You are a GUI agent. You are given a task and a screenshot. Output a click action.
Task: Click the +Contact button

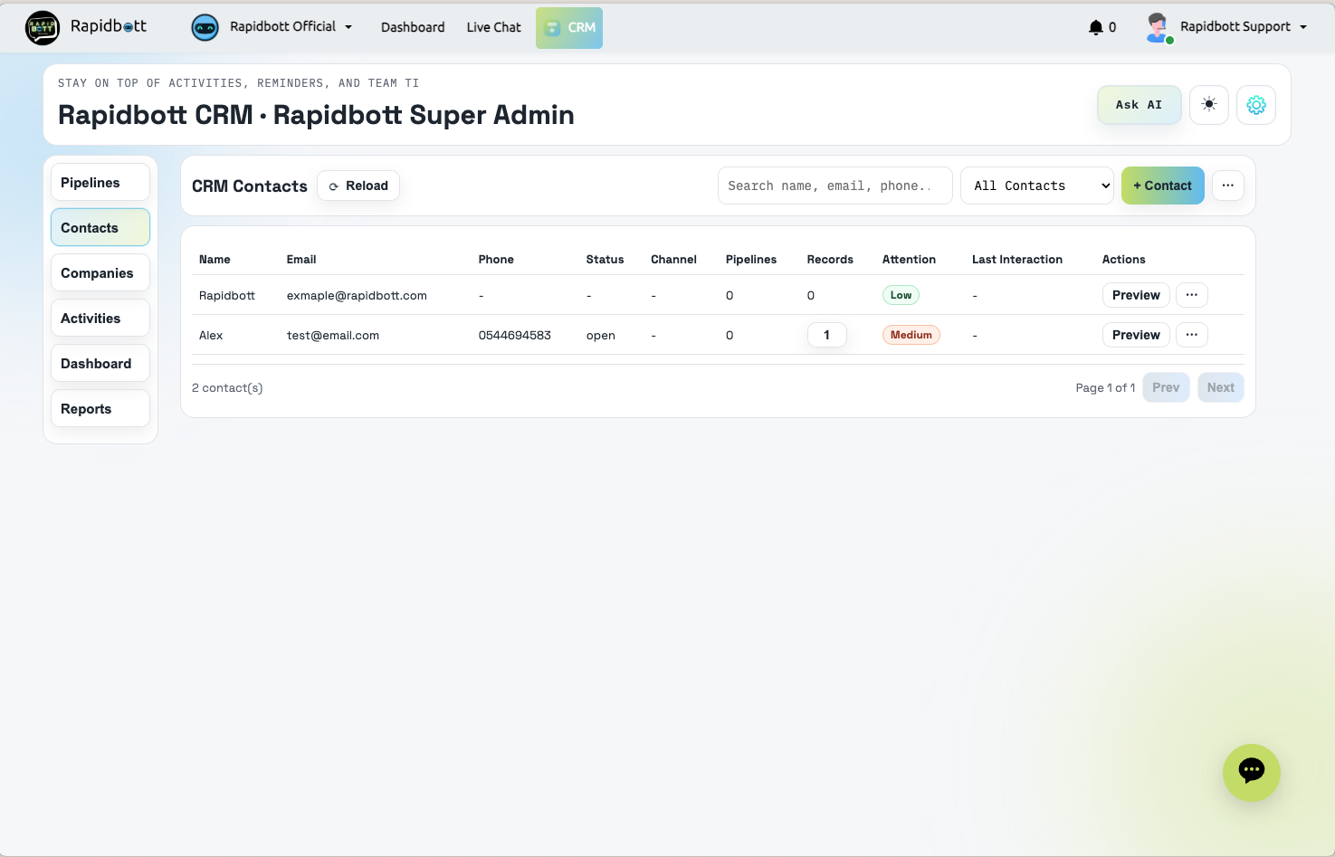(1162, 186)
